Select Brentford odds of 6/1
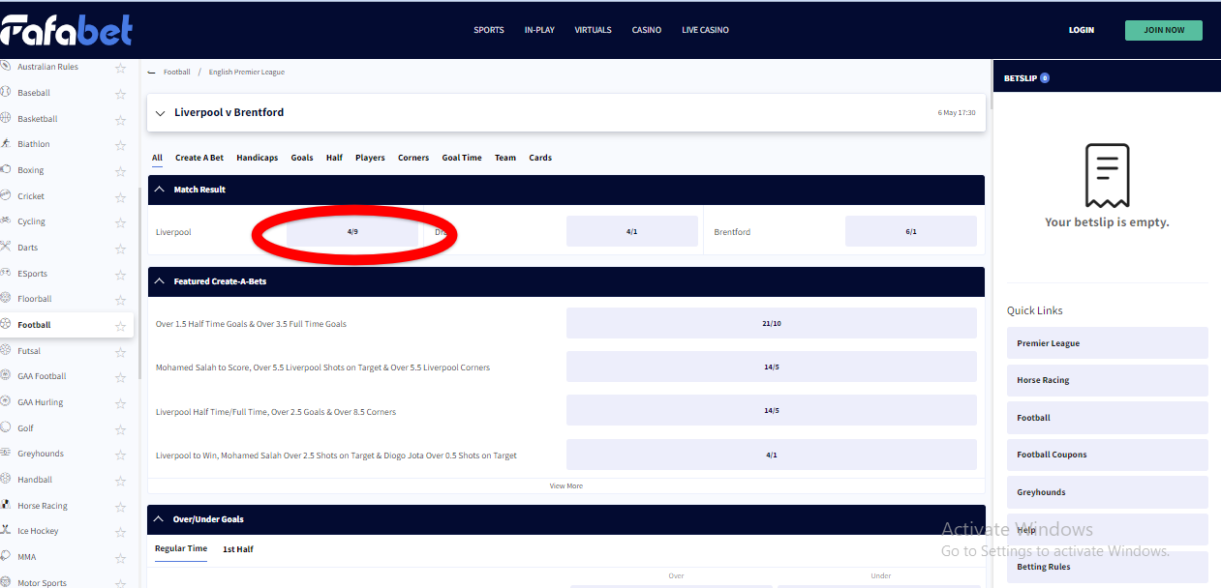The width and height of the screenshot is (1221, 588). point(911,232)
